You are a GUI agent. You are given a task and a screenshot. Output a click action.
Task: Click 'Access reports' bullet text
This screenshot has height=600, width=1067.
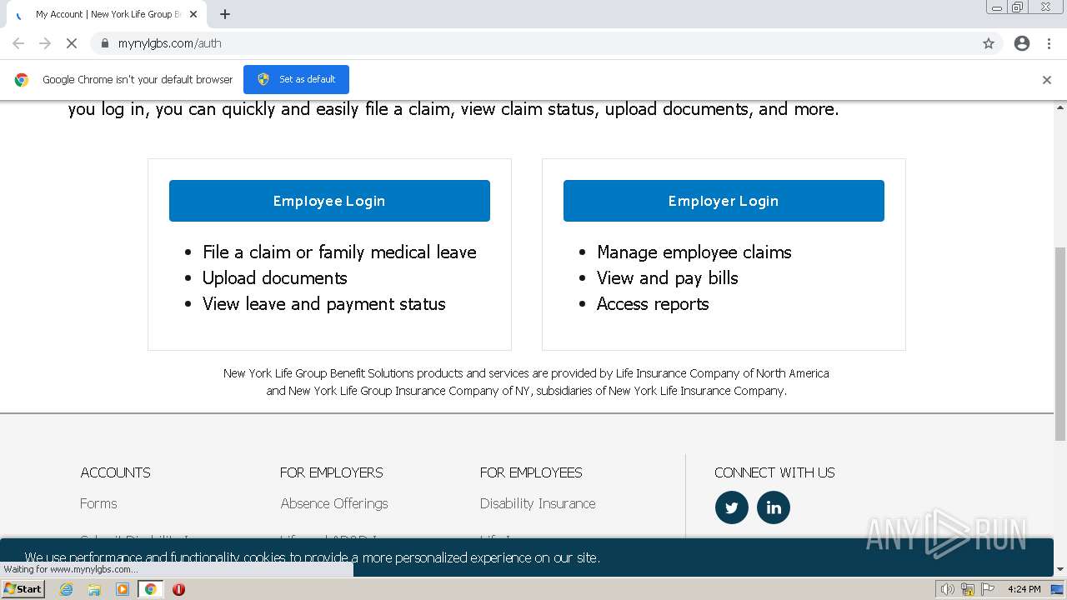(x=653, y=304)
